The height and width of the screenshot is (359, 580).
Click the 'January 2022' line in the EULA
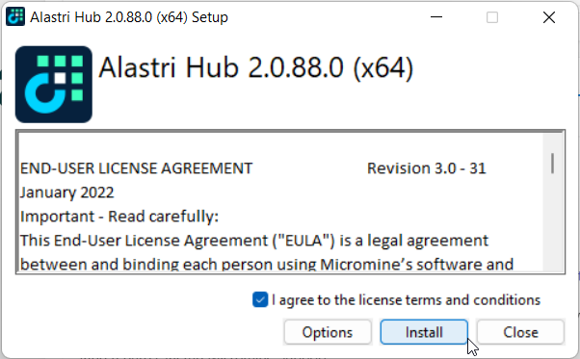point(66,192)
